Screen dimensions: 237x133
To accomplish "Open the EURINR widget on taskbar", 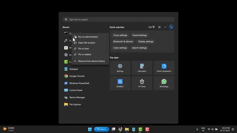I will pos(9,129).
